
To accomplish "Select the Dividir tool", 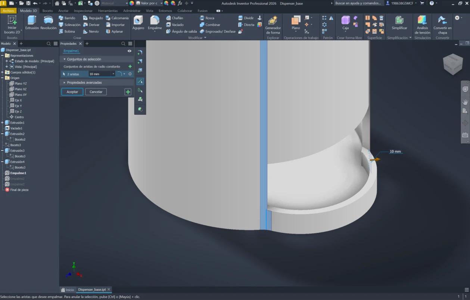I will point(246,18).
